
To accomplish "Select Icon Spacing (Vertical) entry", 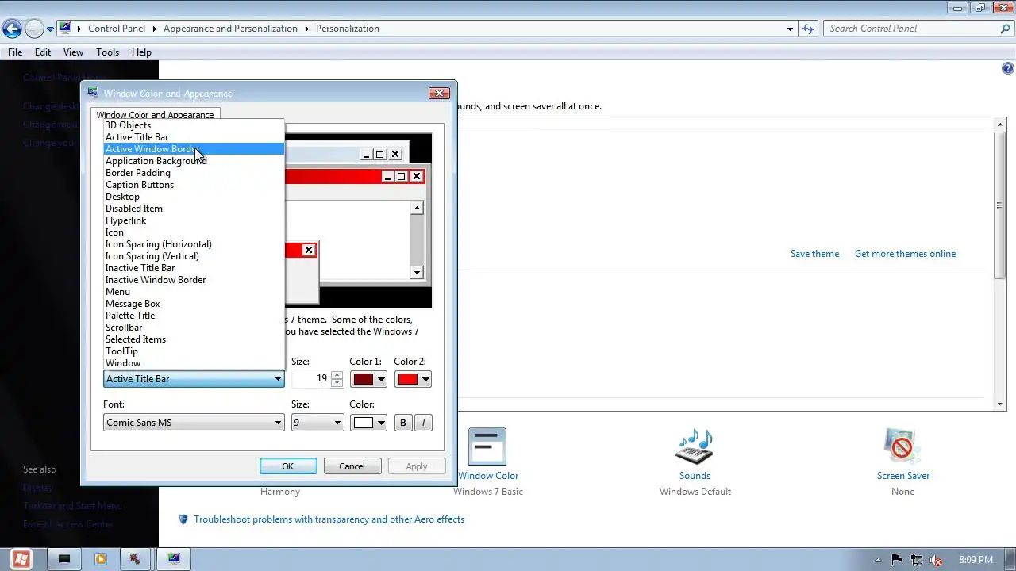I will pyautogui.click(x=193, y=256).
